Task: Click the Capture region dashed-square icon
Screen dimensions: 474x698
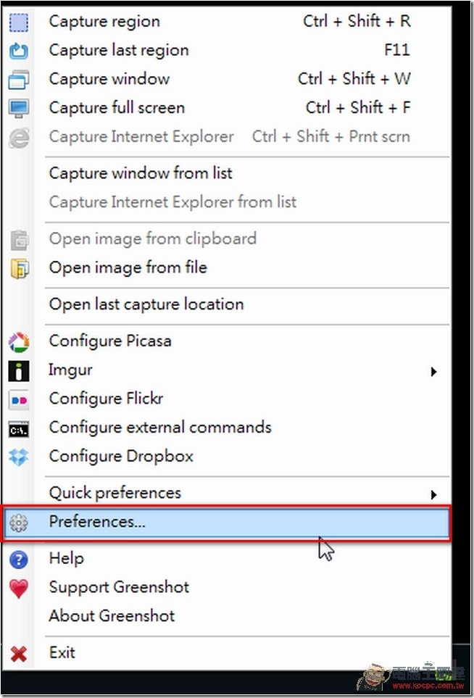Action: click(19, 22)
